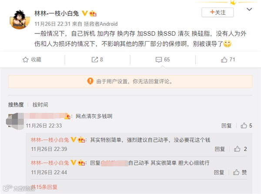Expand the 共15条回复 replies link
This screenshot has width=261, height=194.
[x=44, y=187]
